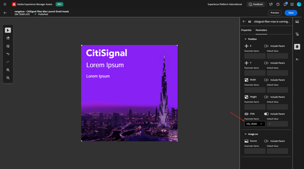
Task: Enable Include Param for Height
Action: click(x=266, y=97)
